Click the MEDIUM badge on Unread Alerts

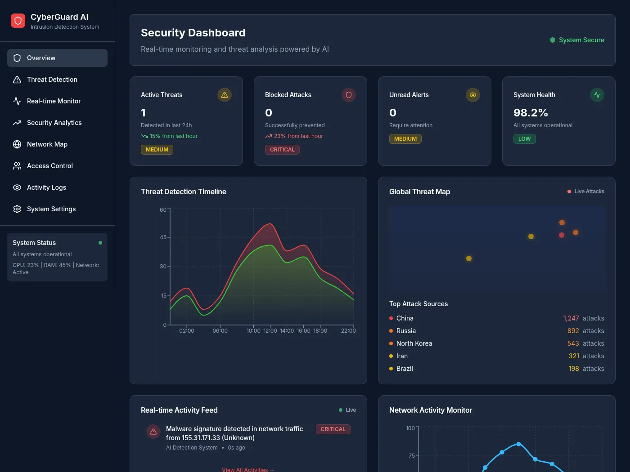405,139
